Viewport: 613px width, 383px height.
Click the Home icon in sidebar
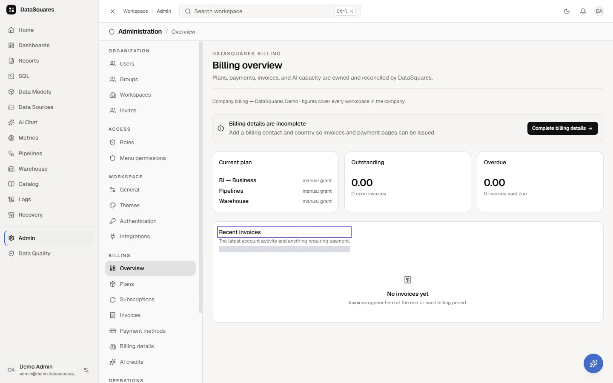pyautogui.click(x=11, y=30)
